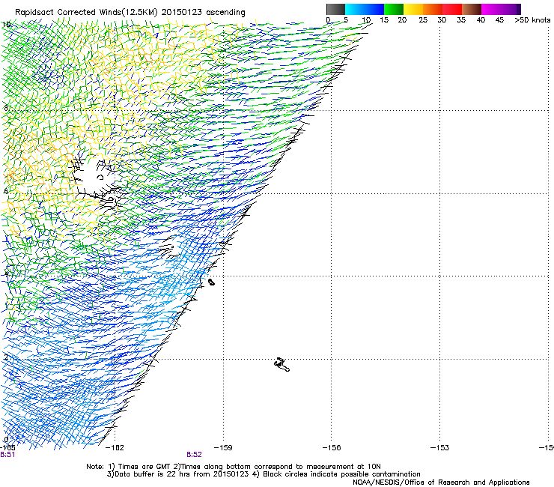The height and width of the screenshot is (487, 554).
Task: Click the green 15-20 knots legend swatch
Action: [x=394, y=9]
